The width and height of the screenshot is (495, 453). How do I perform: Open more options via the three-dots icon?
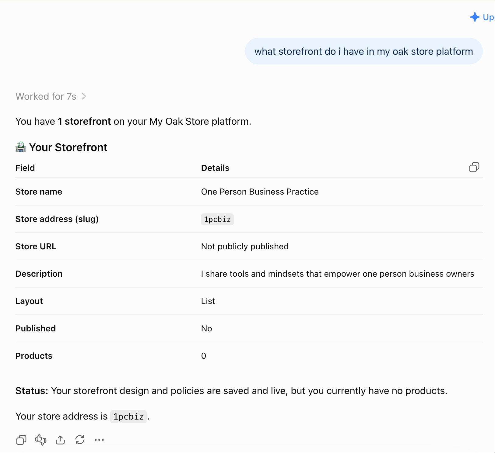[x=99, y=440]
